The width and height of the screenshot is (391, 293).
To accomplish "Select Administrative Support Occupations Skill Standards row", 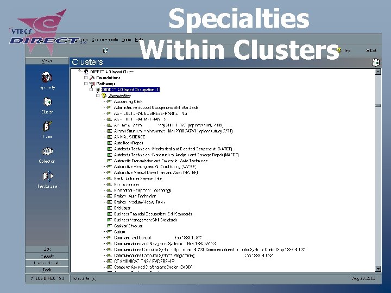I will (156, 107).
